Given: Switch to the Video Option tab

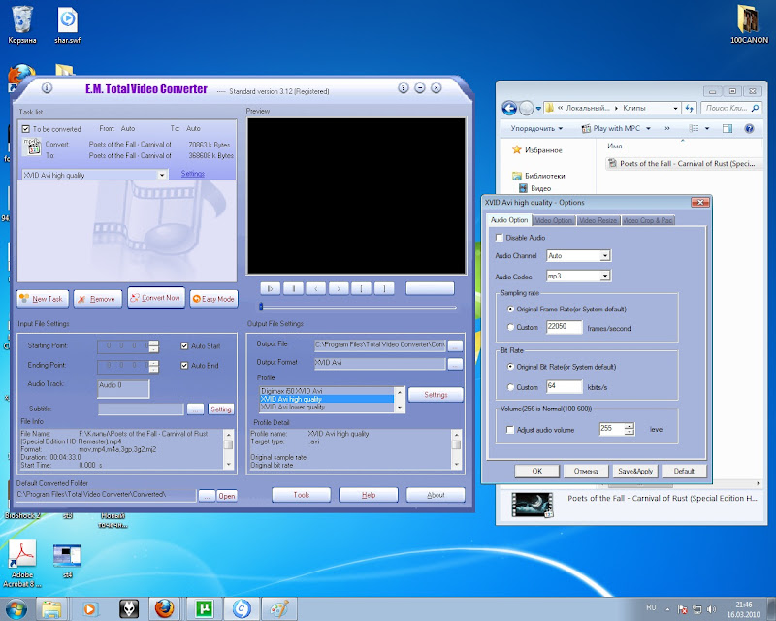Looking at the screenshot, I should tap(554, 221).
